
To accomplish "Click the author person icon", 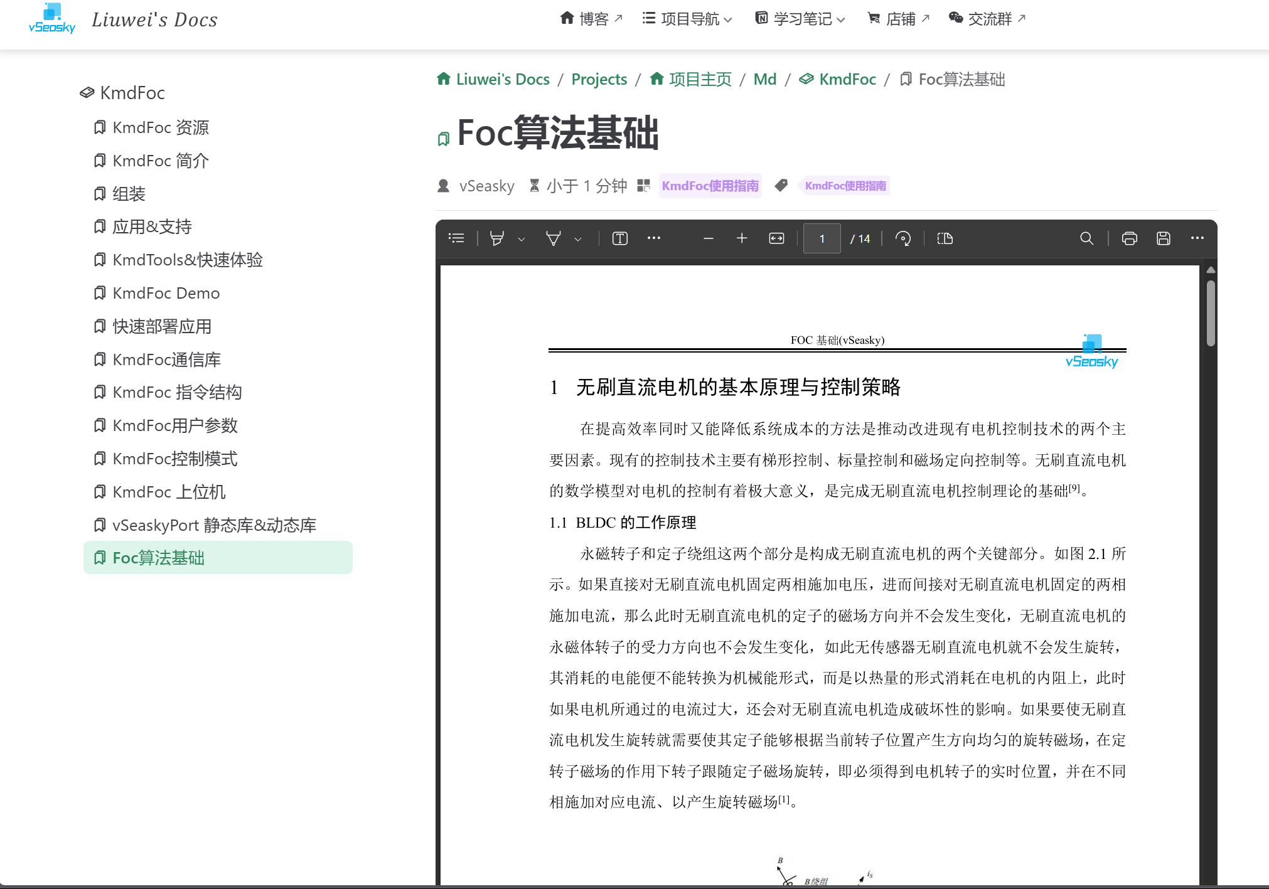I will tap(443, 186).
